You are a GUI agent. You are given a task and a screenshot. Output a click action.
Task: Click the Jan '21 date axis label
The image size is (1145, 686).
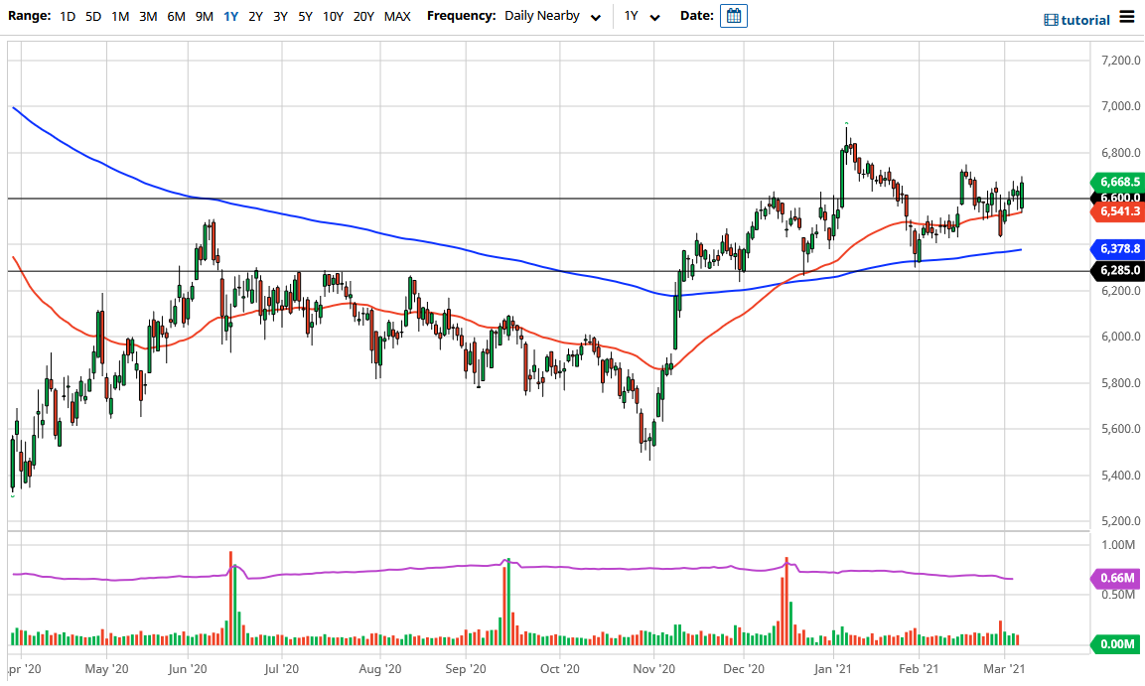click(x=833, y=668)
